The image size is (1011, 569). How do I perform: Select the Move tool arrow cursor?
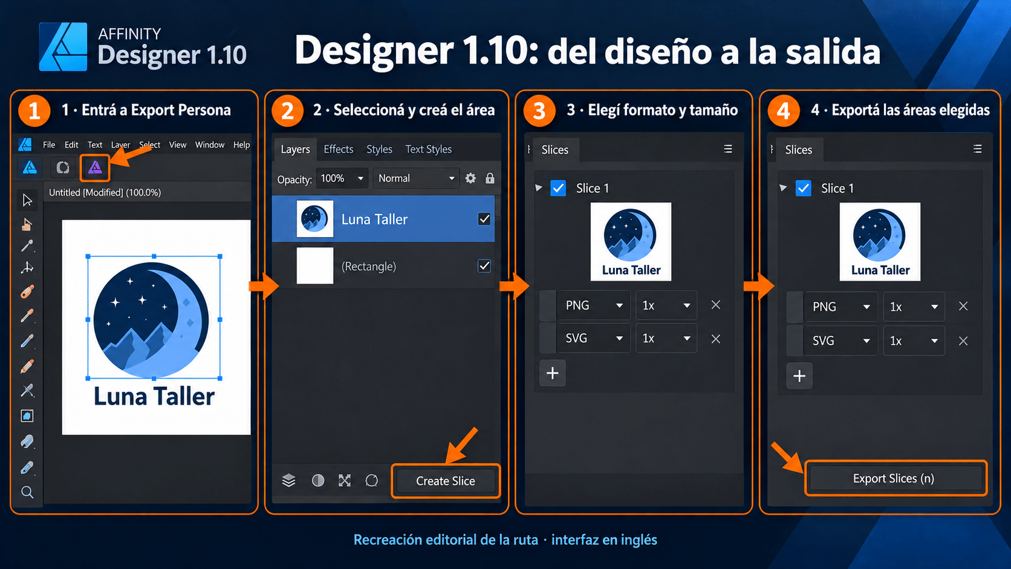pyautogui.click(x=27, y=200)
